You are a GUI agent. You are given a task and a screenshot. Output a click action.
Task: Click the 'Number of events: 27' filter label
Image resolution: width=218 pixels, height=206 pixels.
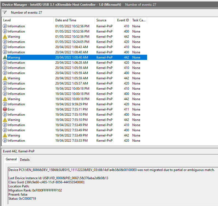[26, 13]
